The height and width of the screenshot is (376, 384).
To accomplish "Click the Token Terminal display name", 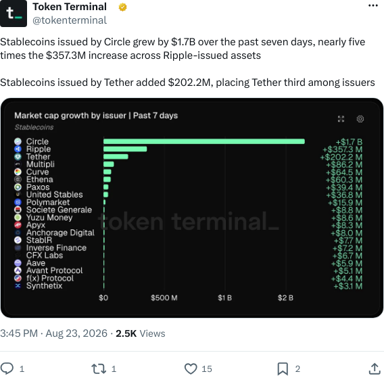I will click(70, 7).
